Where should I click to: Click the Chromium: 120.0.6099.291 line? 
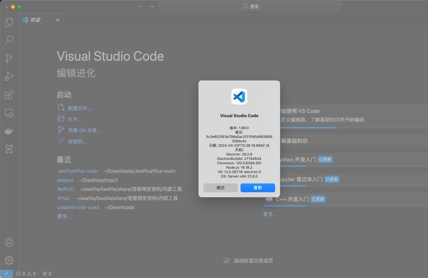point(239,163)
